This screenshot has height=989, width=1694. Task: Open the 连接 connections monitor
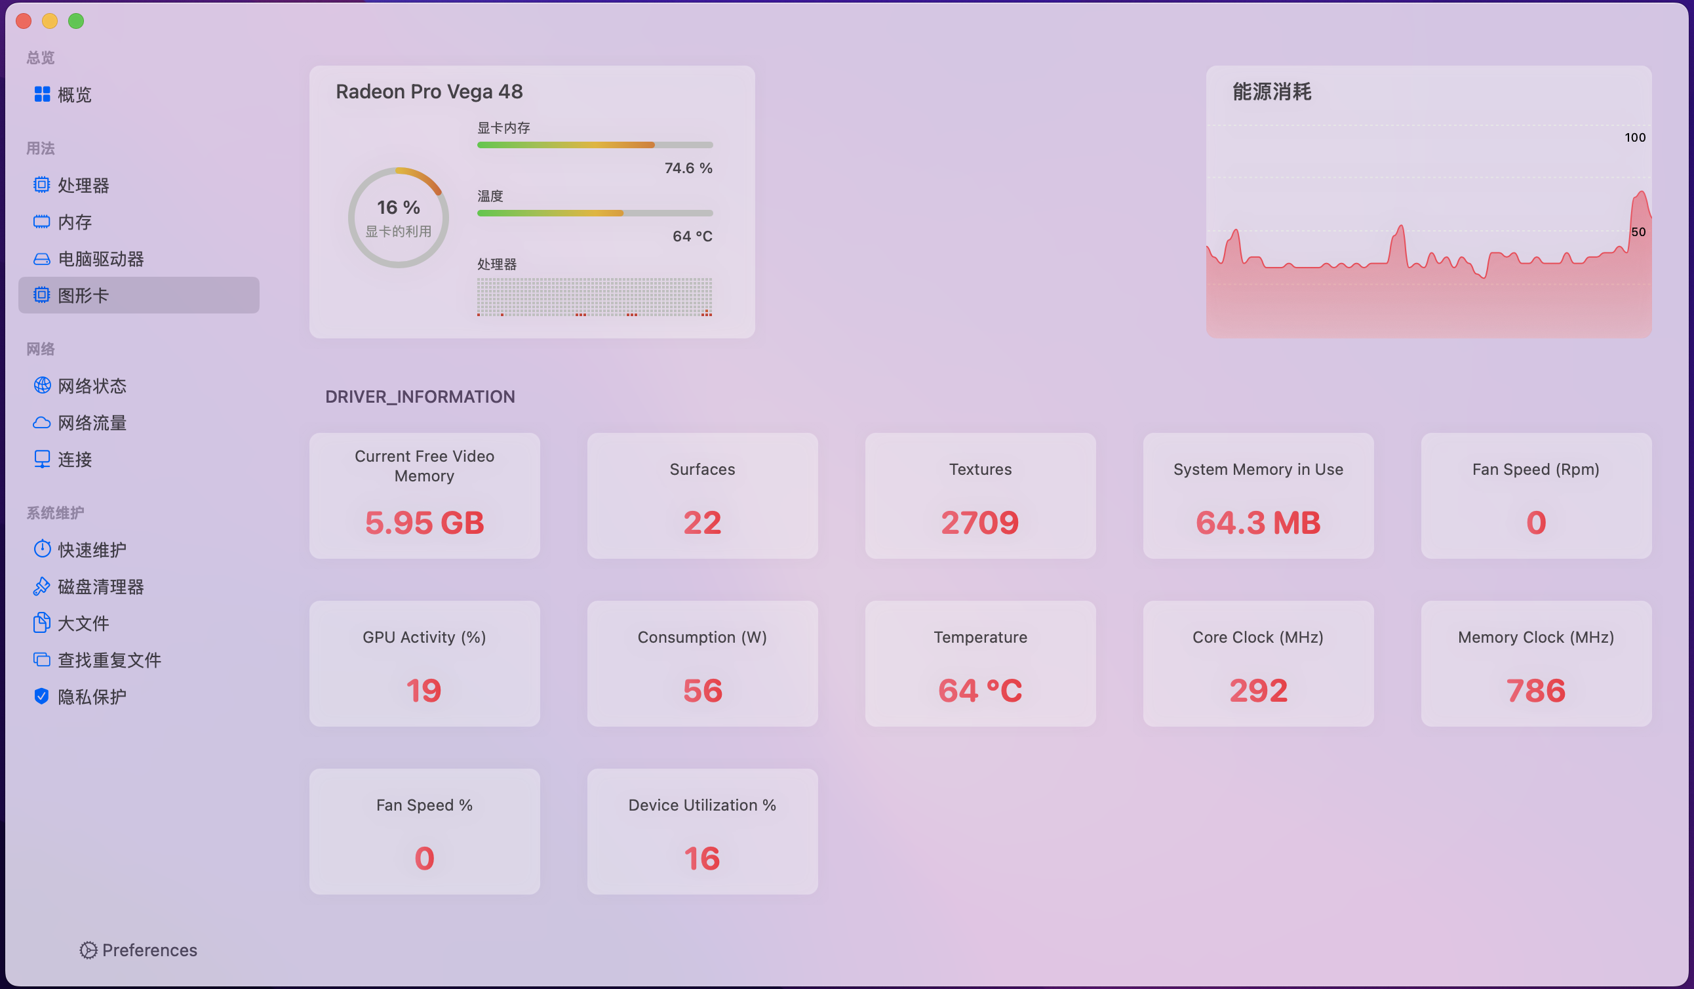43,459
